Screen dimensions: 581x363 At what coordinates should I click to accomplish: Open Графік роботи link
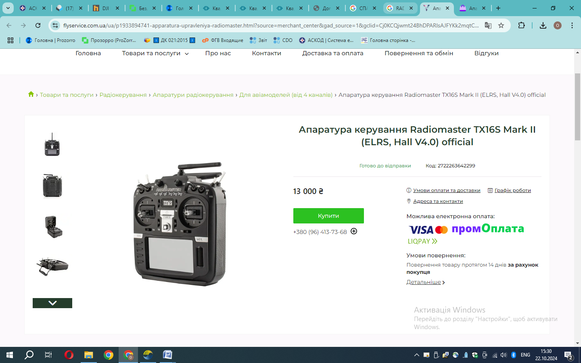513,190
